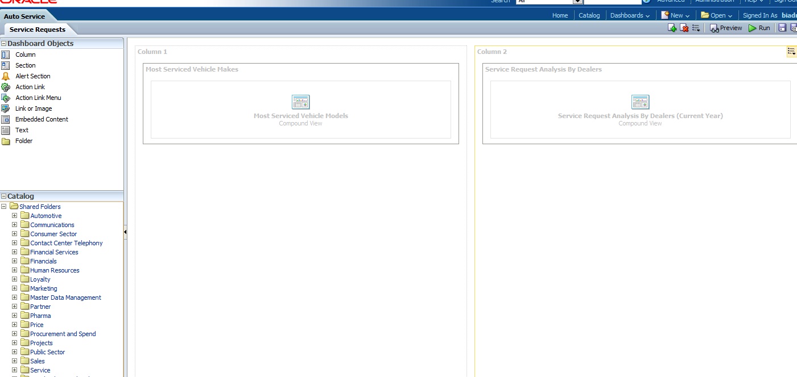Screen dimensions: 797x377
Task: Open the dashboard Tools menu icon
Action: click(x=696, y=28)
